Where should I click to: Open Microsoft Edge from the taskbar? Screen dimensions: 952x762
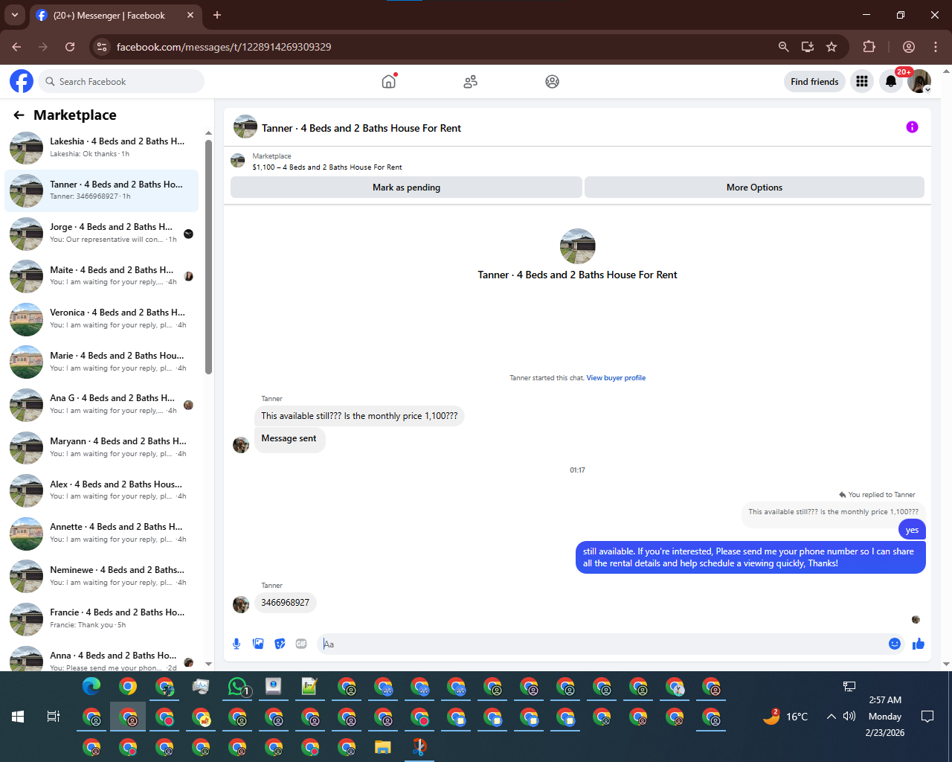coord(91,687)
